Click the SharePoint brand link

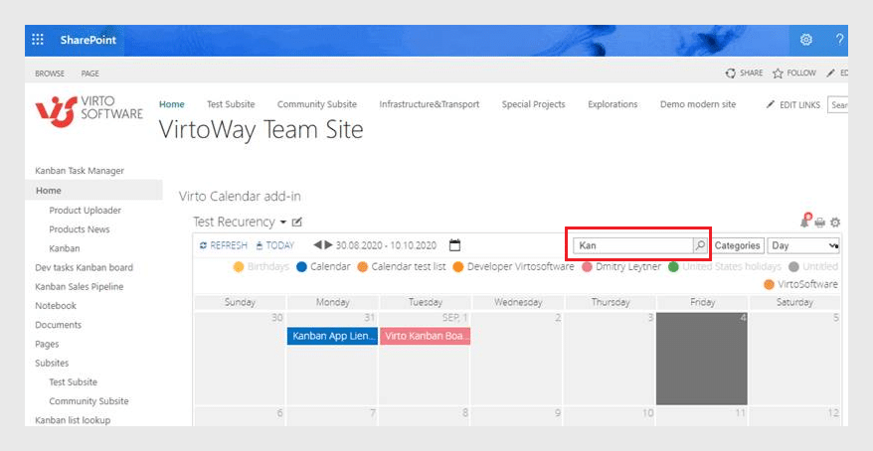(87, 40)
